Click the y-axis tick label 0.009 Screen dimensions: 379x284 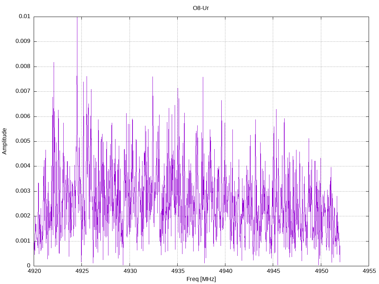[23, 41]
